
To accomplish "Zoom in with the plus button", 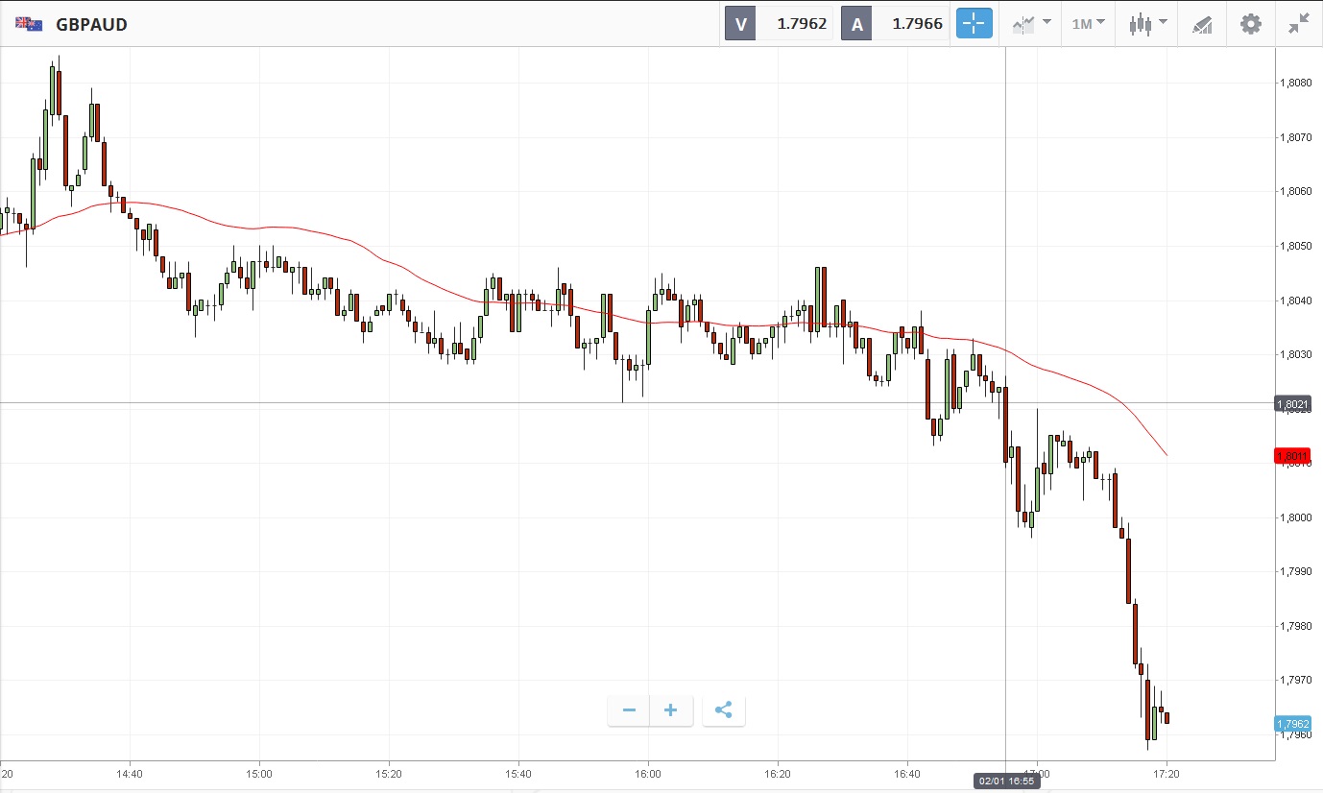I will [671, 710].
